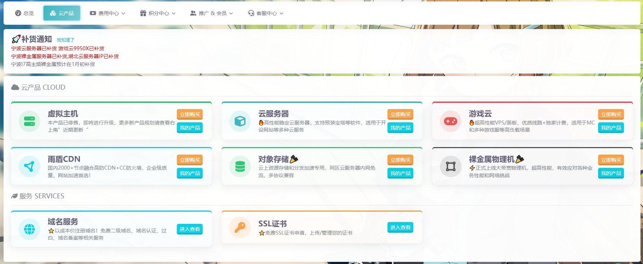643x264 pixels.
Task: Click the 游戏云 card title
Action: coord(480,114)
